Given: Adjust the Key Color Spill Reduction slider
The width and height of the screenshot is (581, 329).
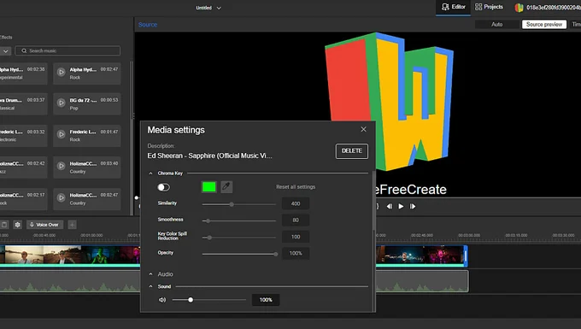Looking at the screenshot, I should click(x=239, y=238).
